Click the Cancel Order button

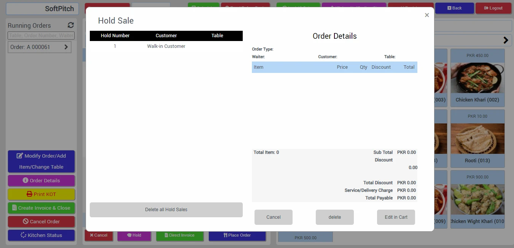coord(41,221)
